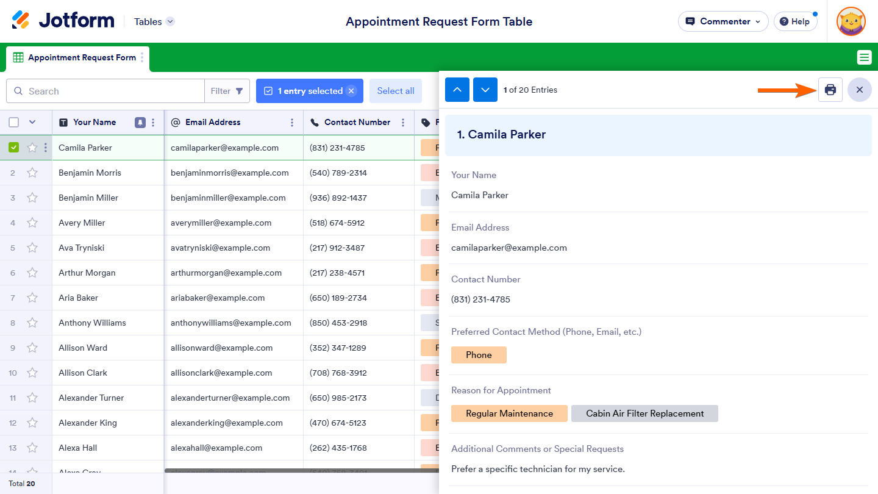The width and height of the screenshot is (878, 494).
Task: Toggle star on Avery Miller row
Action: tap(32, 223)
